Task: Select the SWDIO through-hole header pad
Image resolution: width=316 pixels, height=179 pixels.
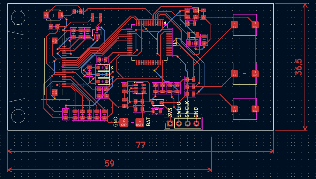Action: click(x=179, y=124)
